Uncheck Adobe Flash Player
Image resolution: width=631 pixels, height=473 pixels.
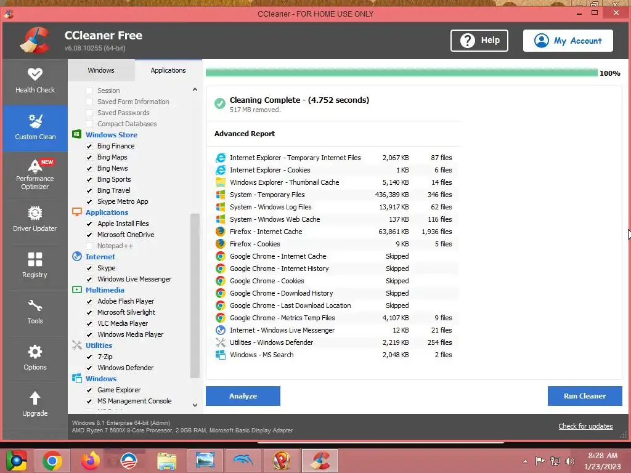[x=89, y=301]
